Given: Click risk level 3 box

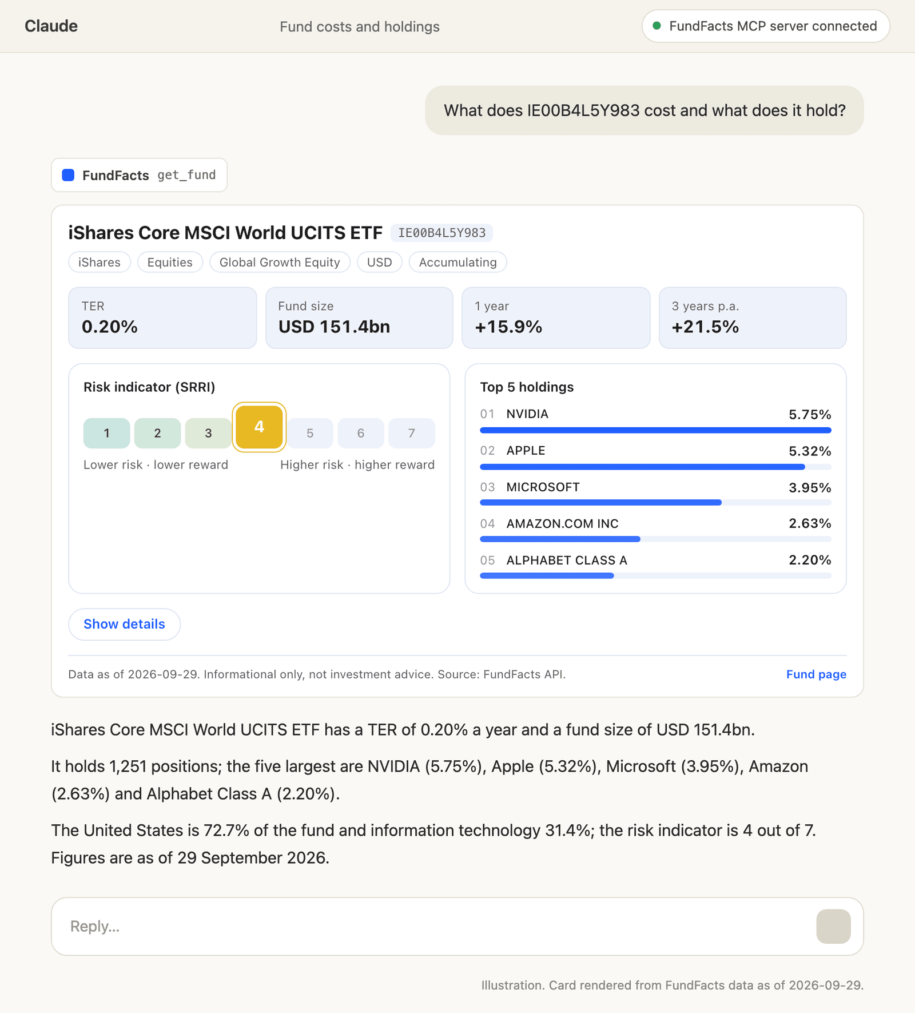Looking at the screenshot, I should (208, 433).
